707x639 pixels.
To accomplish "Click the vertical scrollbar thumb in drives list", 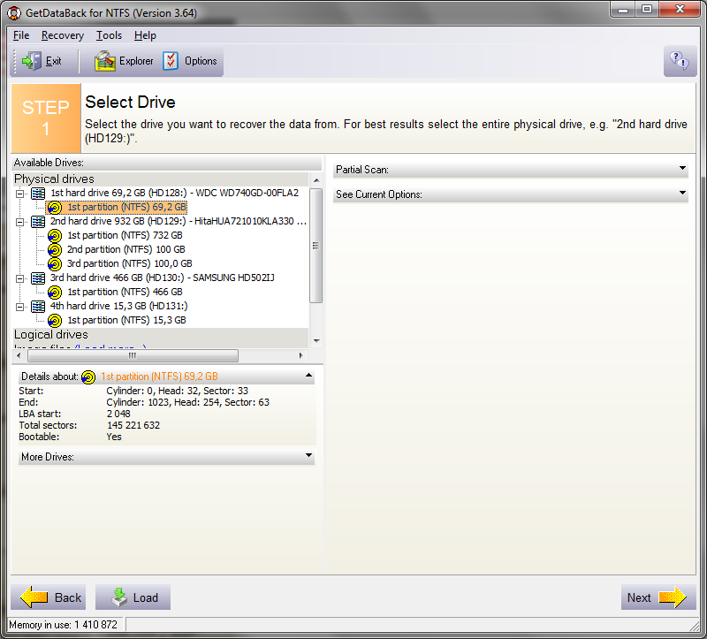I will click(x=316, y=246).
